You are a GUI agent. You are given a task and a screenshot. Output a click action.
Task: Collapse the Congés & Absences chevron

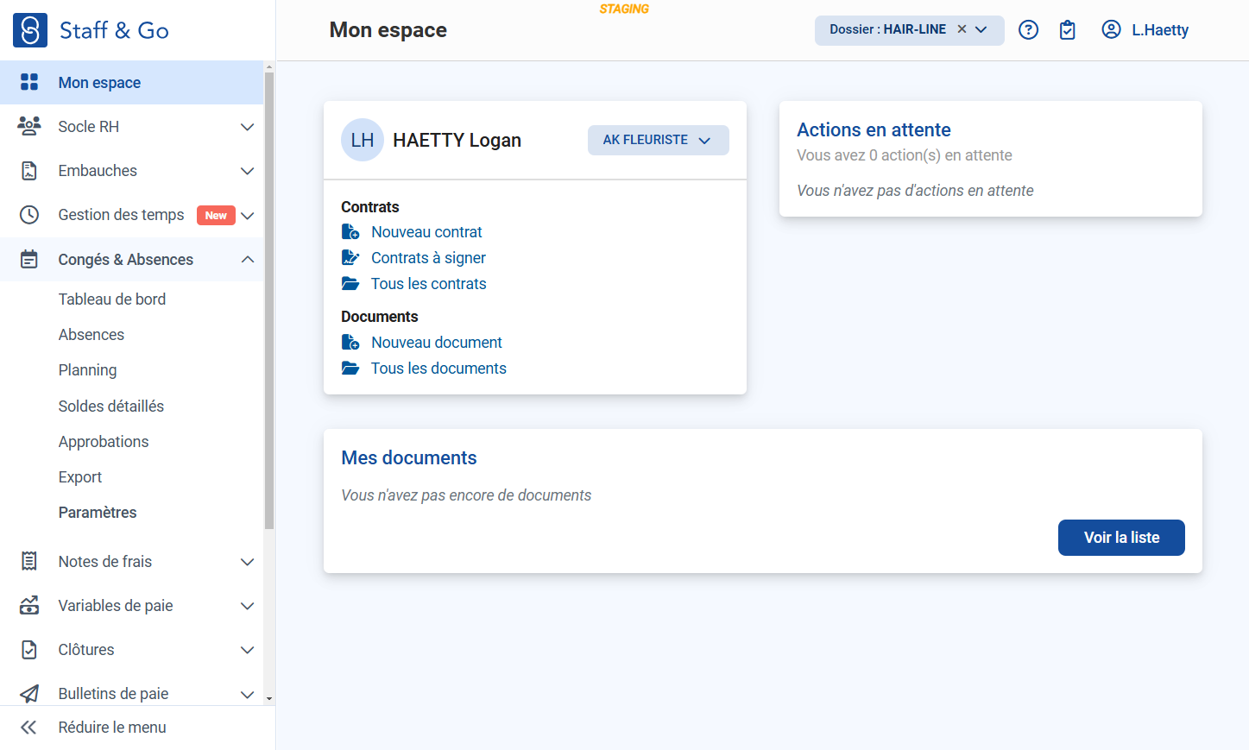[247, 259]
